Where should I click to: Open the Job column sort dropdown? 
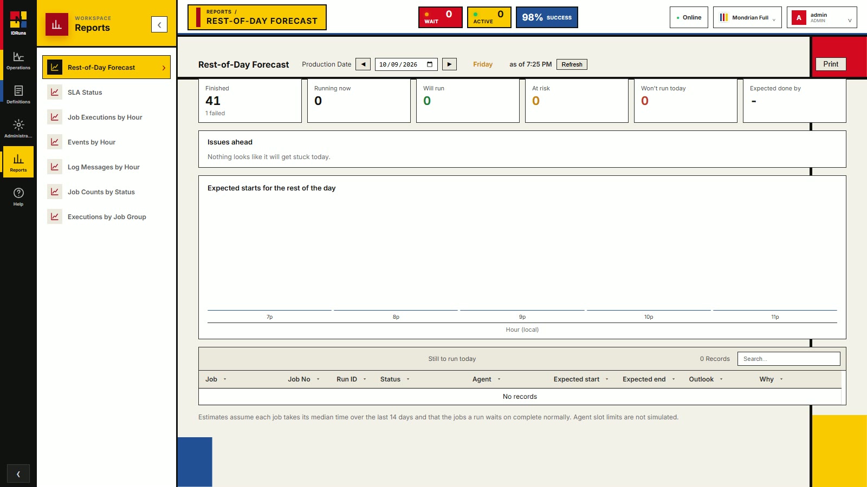[x=225, y=379]
